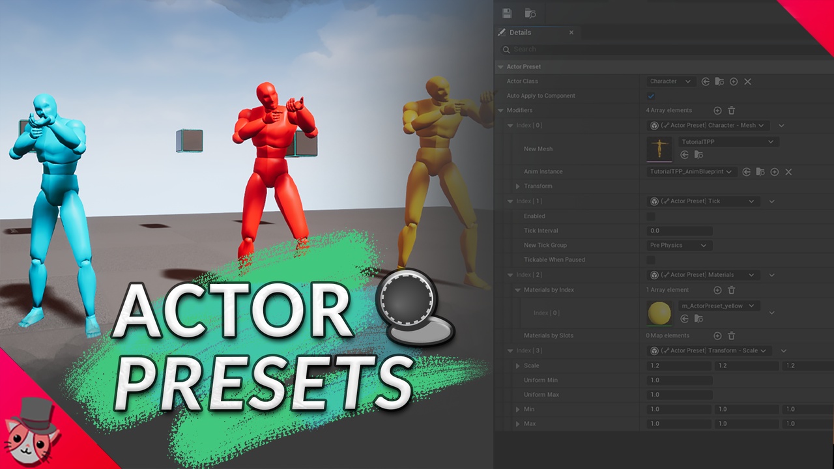This screenshot has height=469, width=834.
Task: Open options chevron for the yellow material element
Action: coord(771,313)
